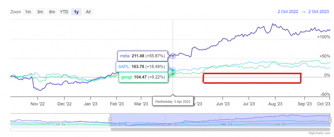Viewport: 334px width, 137px height.
Task: Click the Jul '23 axis label
Action: [249, 104]
